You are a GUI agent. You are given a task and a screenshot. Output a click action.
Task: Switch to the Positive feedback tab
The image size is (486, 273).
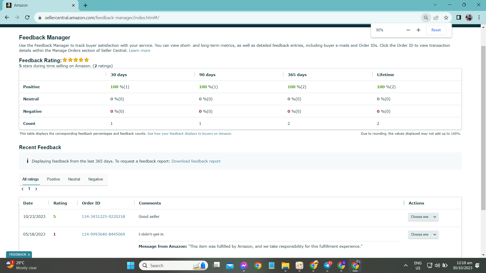(53, 179)
